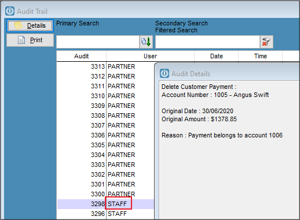Select audit row 3305
The width and height of the screenshot is (300, 220).
[105, 145]
